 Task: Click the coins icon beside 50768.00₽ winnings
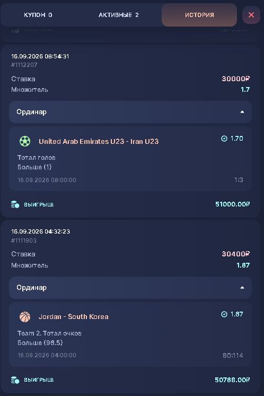[x=15, y=380]
